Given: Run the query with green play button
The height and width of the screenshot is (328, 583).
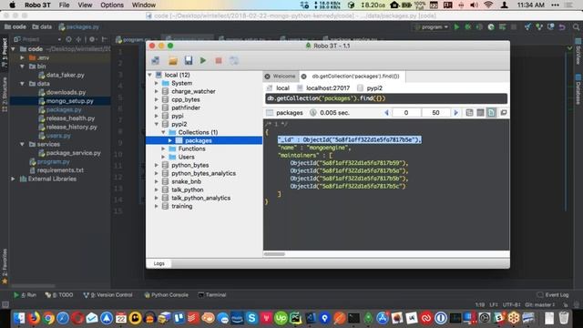Looking at the screenshot, I should (x=203, y=61).
